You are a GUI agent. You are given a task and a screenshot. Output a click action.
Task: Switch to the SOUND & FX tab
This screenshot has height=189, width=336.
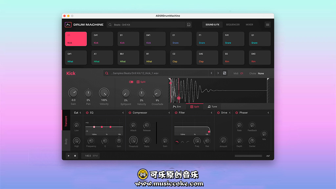click(212, 25)
